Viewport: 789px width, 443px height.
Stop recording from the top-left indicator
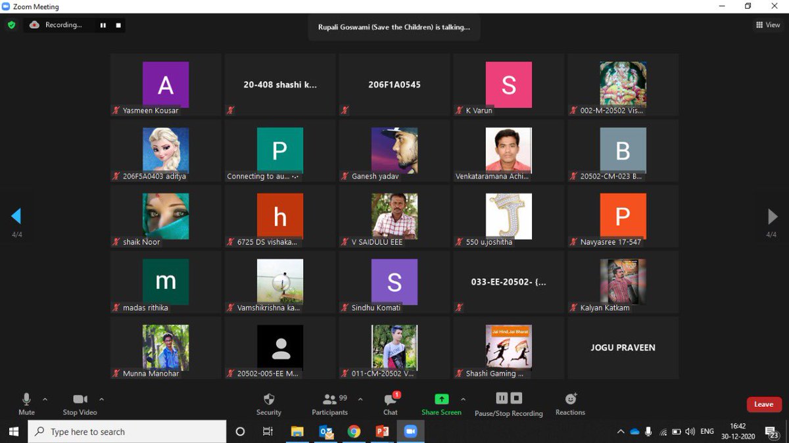(x=118, y=25)
